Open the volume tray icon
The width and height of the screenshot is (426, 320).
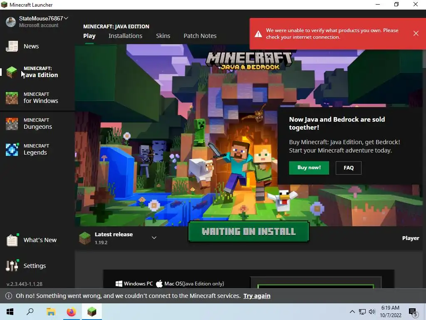[372, 312]
